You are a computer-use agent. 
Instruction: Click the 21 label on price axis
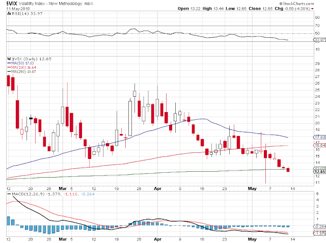317,117
